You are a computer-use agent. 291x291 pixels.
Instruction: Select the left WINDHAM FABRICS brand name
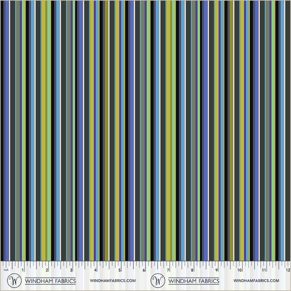click(x=50, y=280)
